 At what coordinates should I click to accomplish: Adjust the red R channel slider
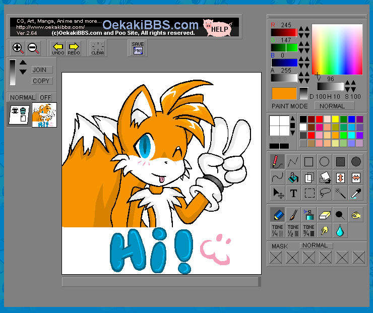pos(284,33)
